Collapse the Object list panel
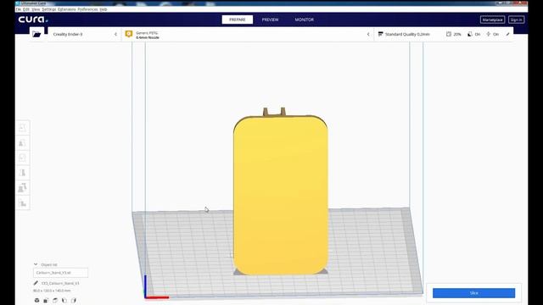This screenshot has width=543, height=305. click(36, 264)
